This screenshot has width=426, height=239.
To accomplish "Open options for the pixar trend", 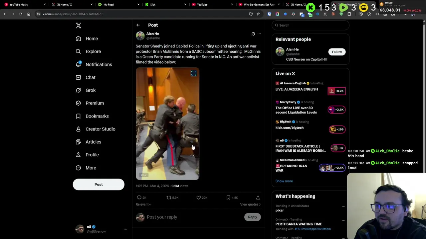I will tap(343, 206).
